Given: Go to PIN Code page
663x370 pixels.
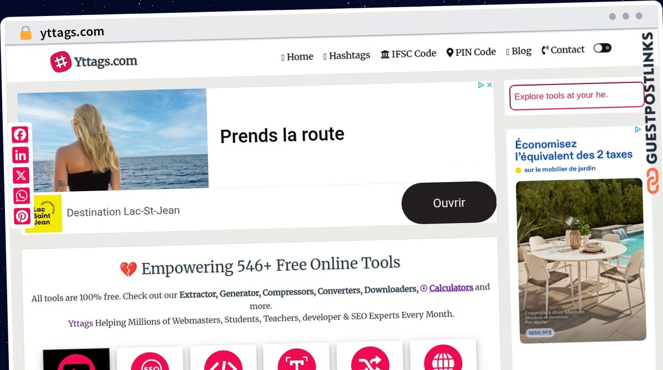Looking at the screenshot, I should coord(471,52).
